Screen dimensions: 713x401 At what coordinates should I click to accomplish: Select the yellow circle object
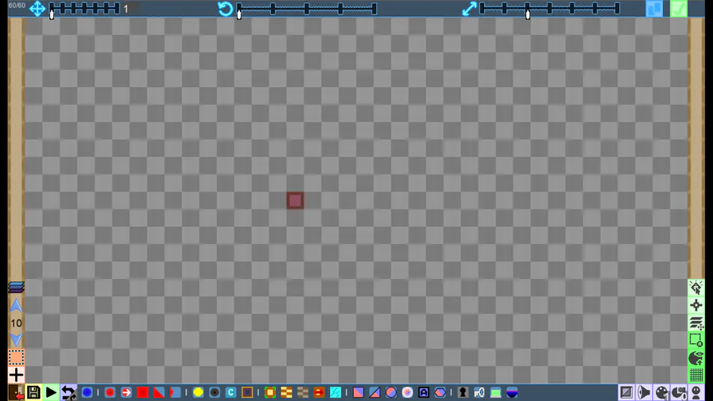click(x=198, y=392)
